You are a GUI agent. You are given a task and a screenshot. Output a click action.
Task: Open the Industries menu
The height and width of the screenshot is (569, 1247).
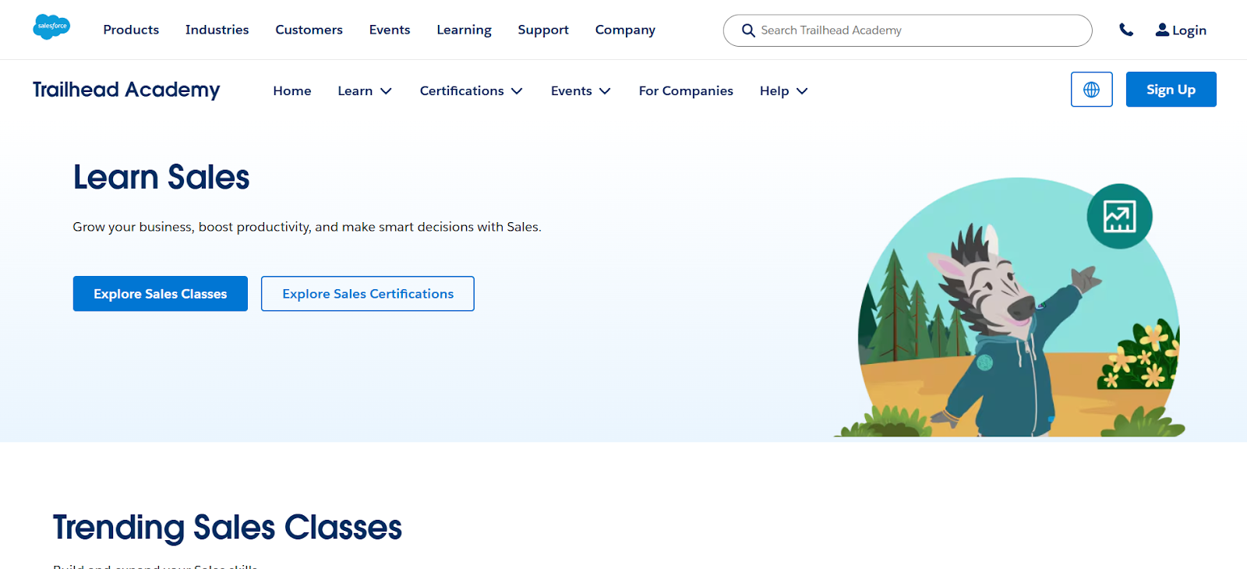(x=217, y=30)
